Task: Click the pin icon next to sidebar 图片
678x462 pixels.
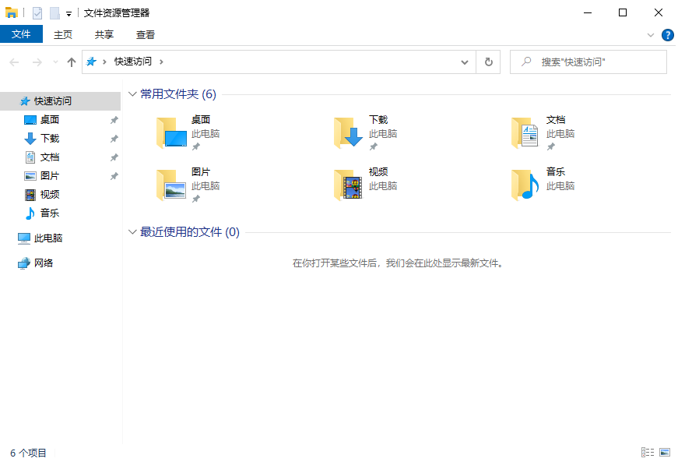Action: (114, 176)
